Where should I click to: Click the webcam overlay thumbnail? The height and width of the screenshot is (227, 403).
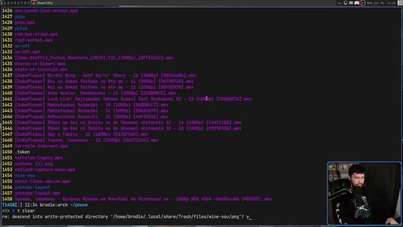click(x=364, y=194)
